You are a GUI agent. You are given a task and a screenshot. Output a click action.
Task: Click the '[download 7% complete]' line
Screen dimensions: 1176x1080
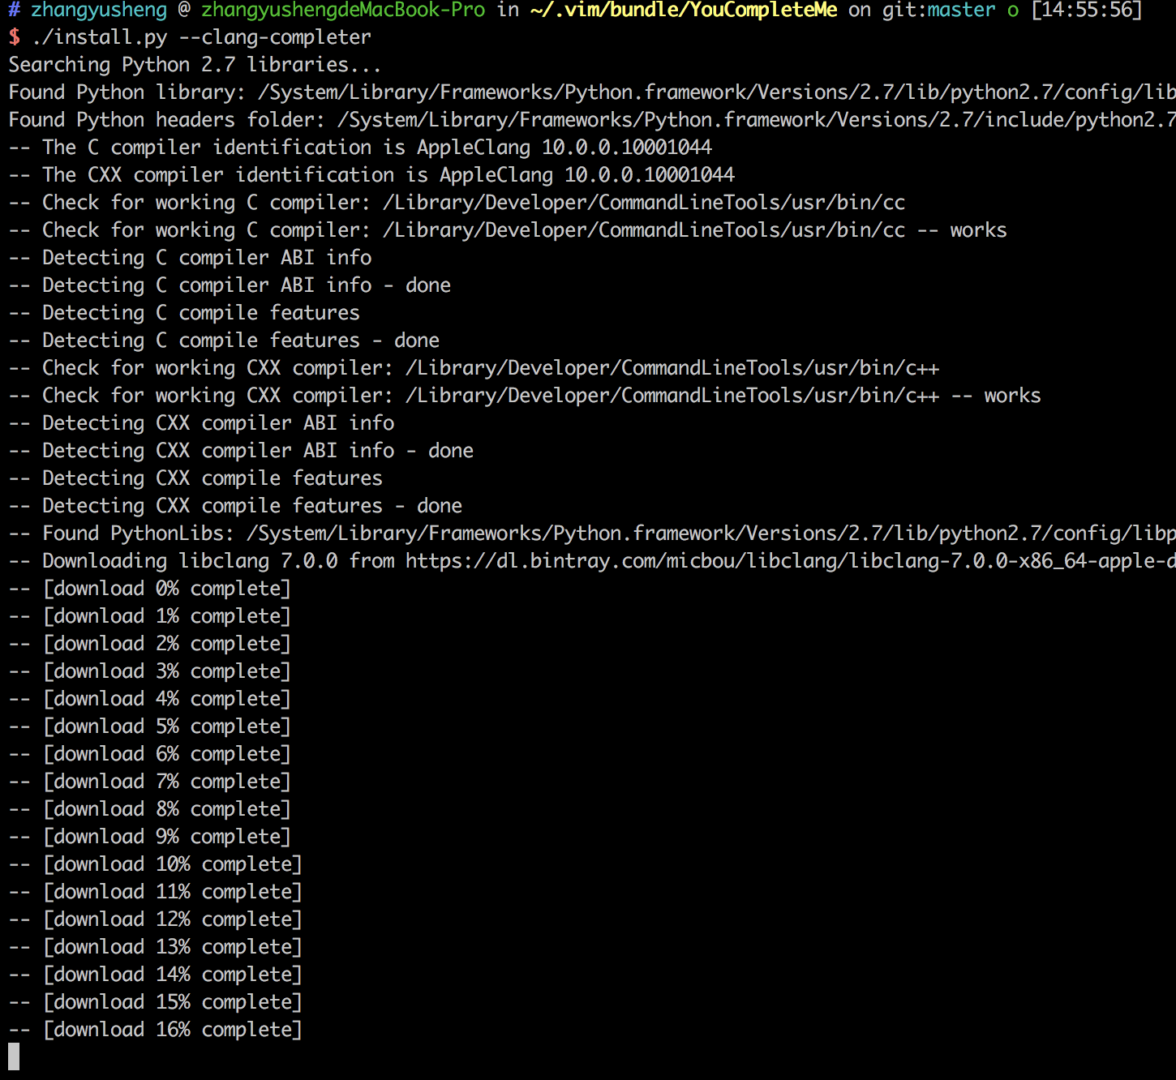pyautogui.click(x=150, y=782)
